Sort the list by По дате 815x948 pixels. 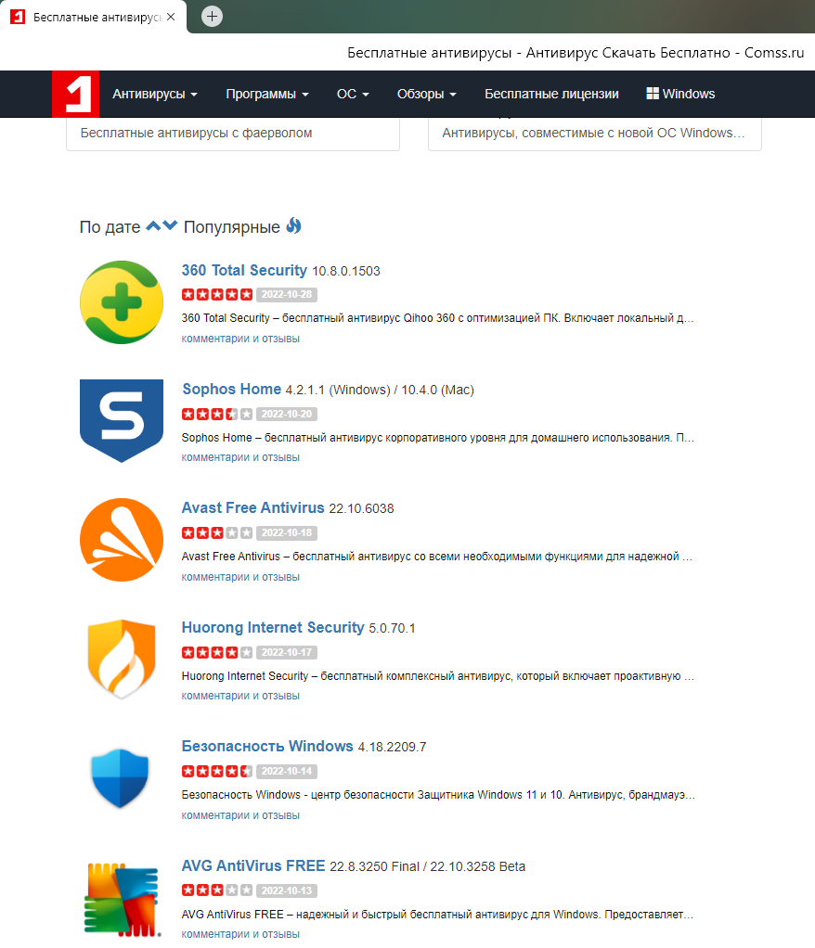pos(110,227)
